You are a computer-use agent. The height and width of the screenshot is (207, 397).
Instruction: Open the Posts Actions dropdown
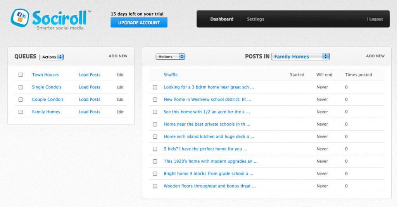[x=171, y=57]
